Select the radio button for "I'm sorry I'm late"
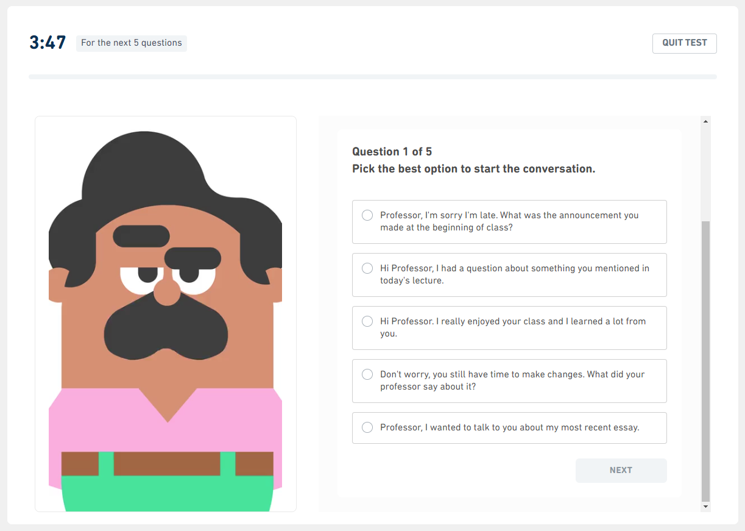The height and width of the screenshot is (531, 745). click(x=367, y=215)
